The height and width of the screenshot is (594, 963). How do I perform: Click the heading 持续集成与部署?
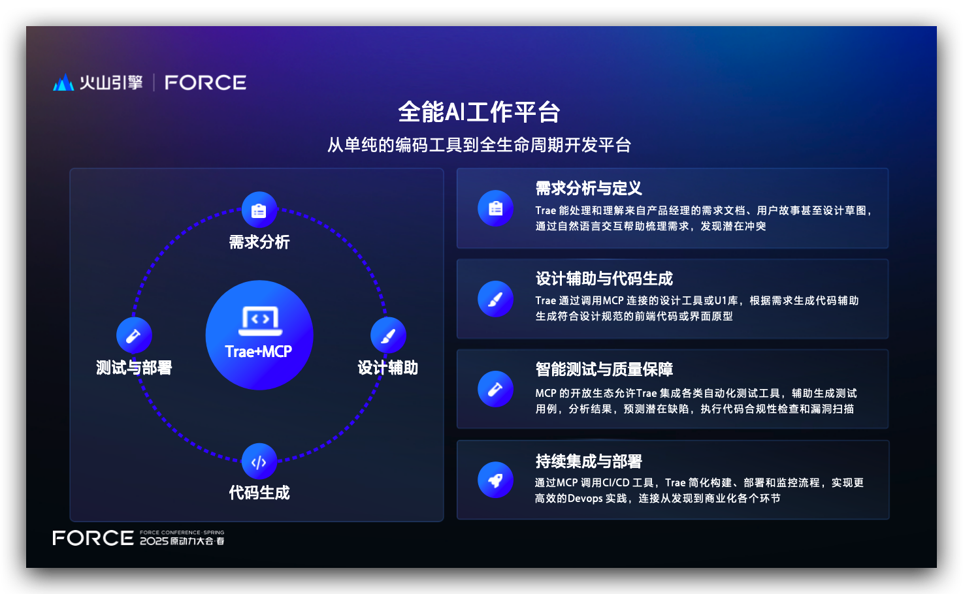coord(589,461)
